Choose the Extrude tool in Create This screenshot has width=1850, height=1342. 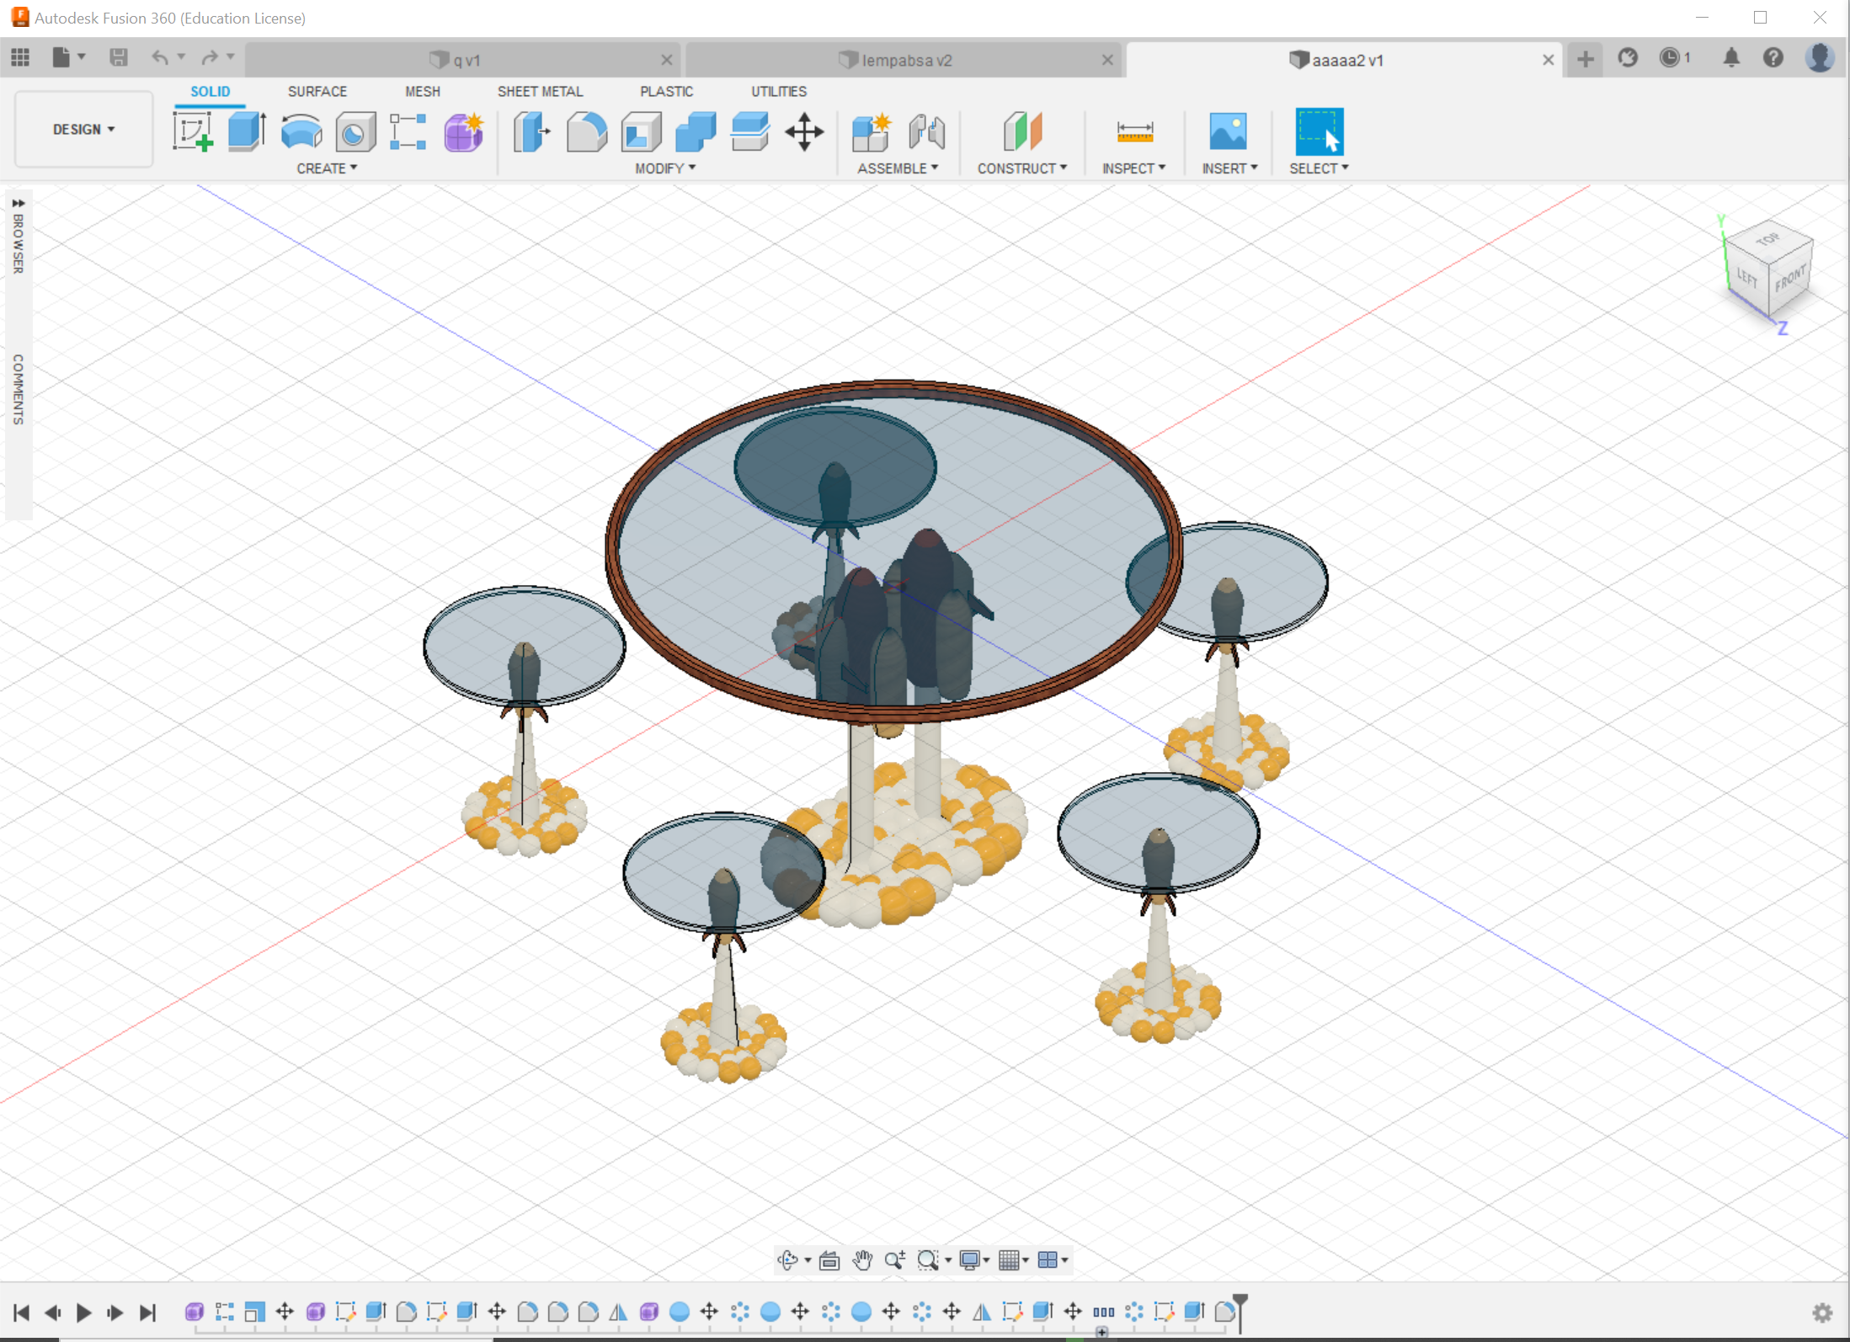[247, 132]
